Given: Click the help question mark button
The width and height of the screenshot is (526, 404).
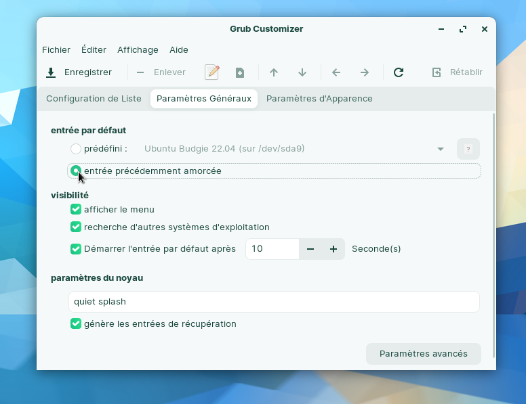Looking at the screenshot, I should [x=468, y=149].
